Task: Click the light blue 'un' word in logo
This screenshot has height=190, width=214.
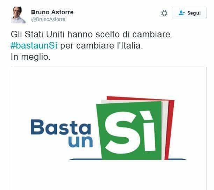Action: point(80,142)
